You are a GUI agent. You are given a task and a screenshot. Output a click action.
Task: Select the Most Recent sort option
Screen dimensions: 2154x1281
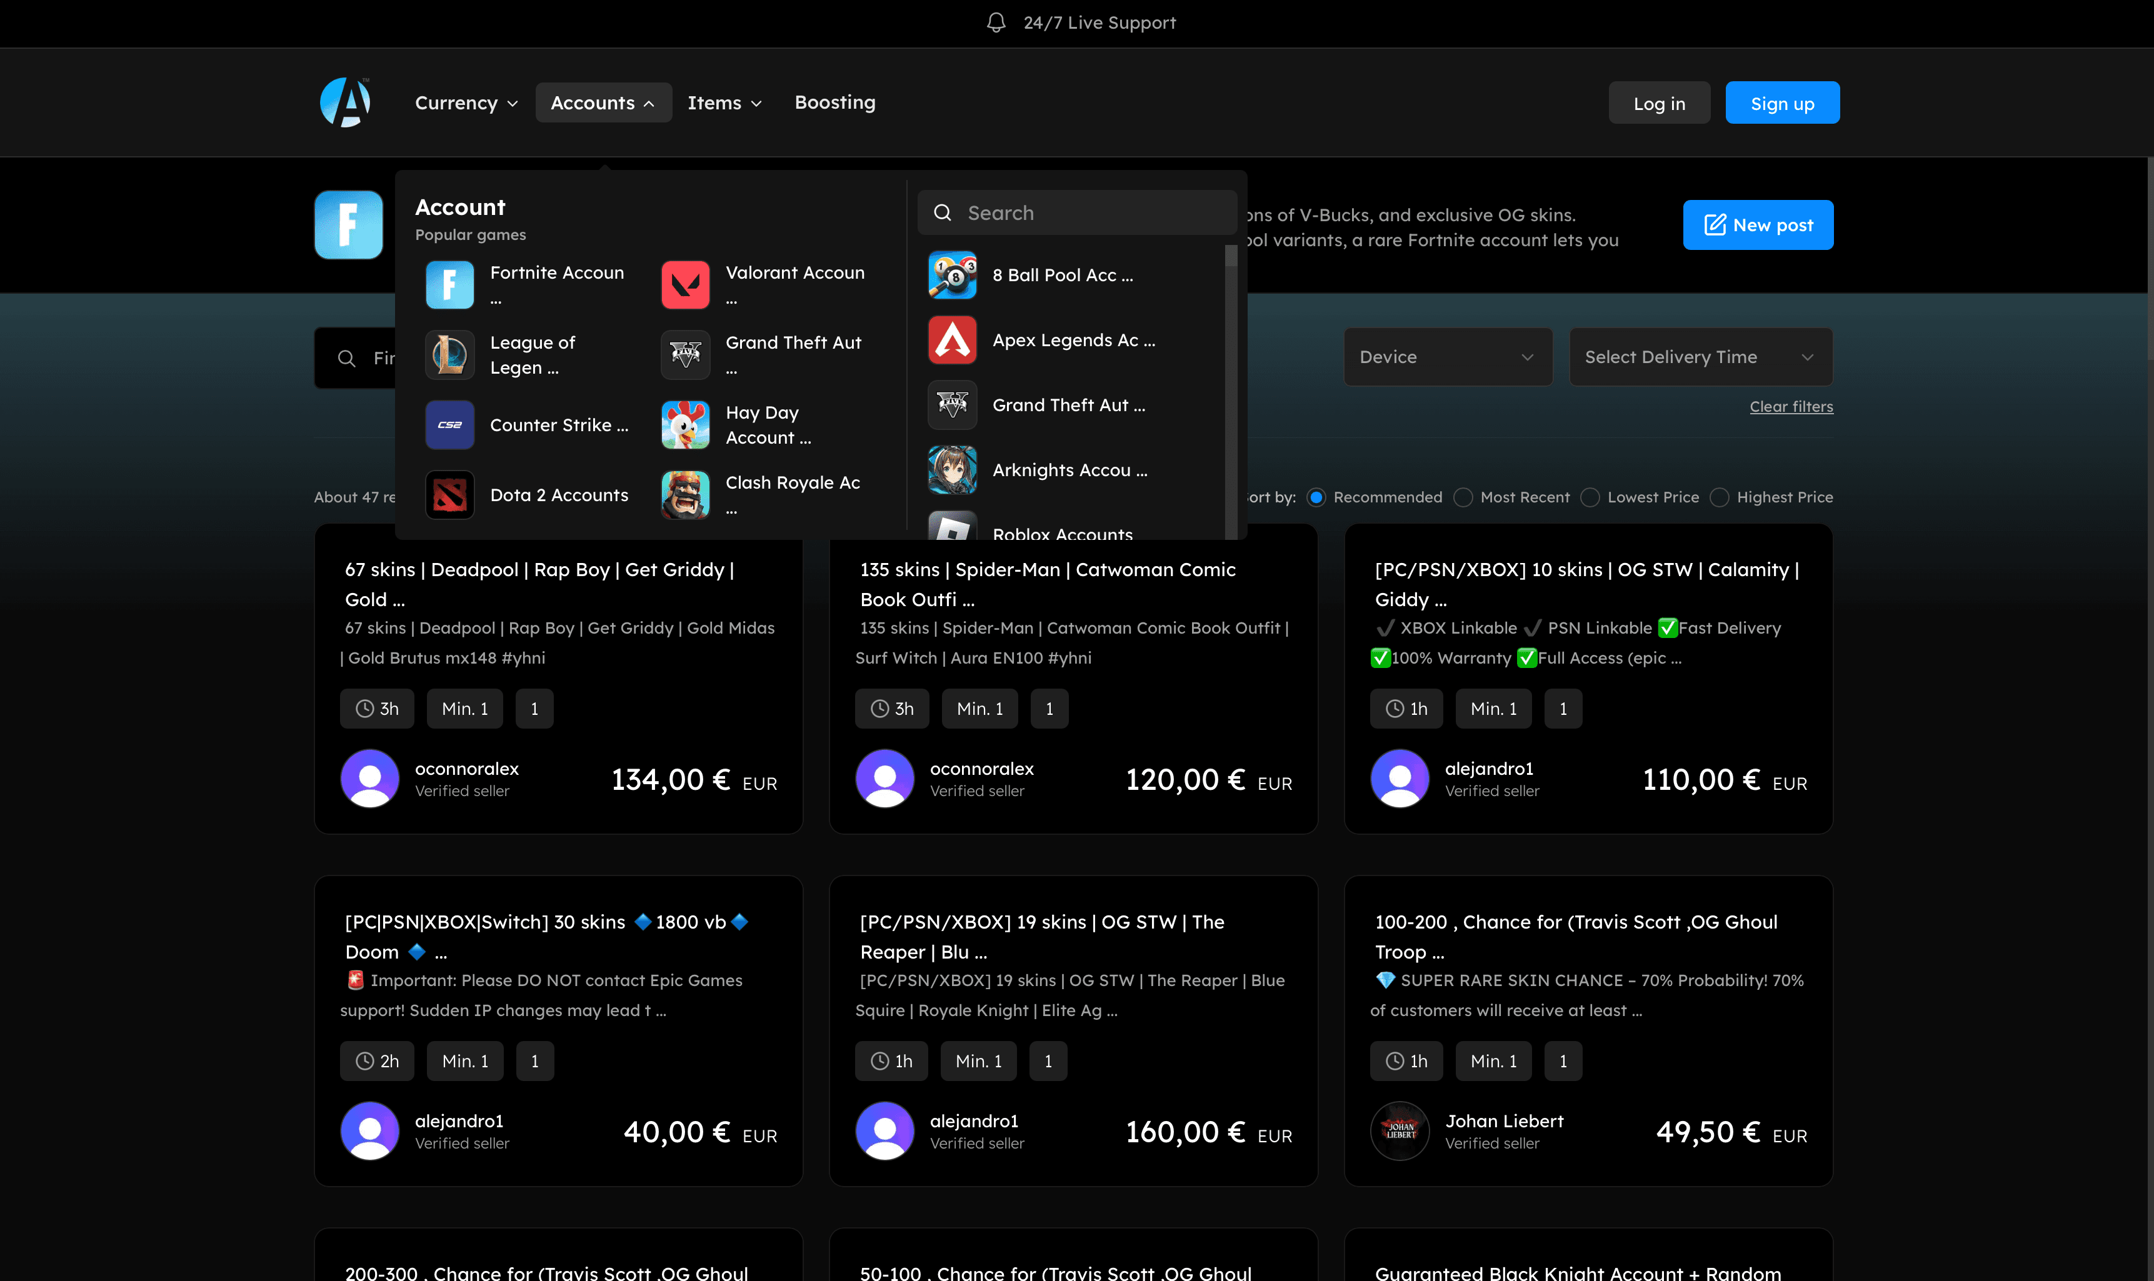click(1463, 497)
